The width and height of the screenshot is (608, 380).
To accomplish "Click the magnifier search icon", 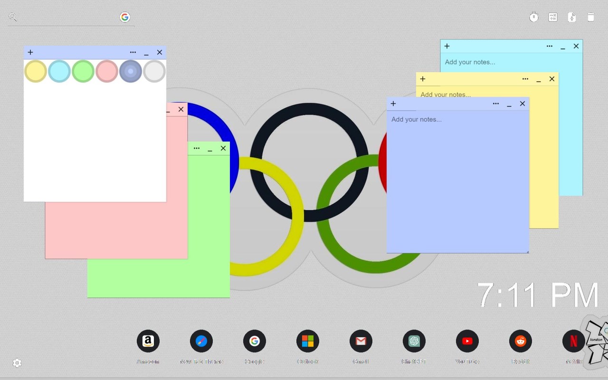I will (x=13, y=17).
